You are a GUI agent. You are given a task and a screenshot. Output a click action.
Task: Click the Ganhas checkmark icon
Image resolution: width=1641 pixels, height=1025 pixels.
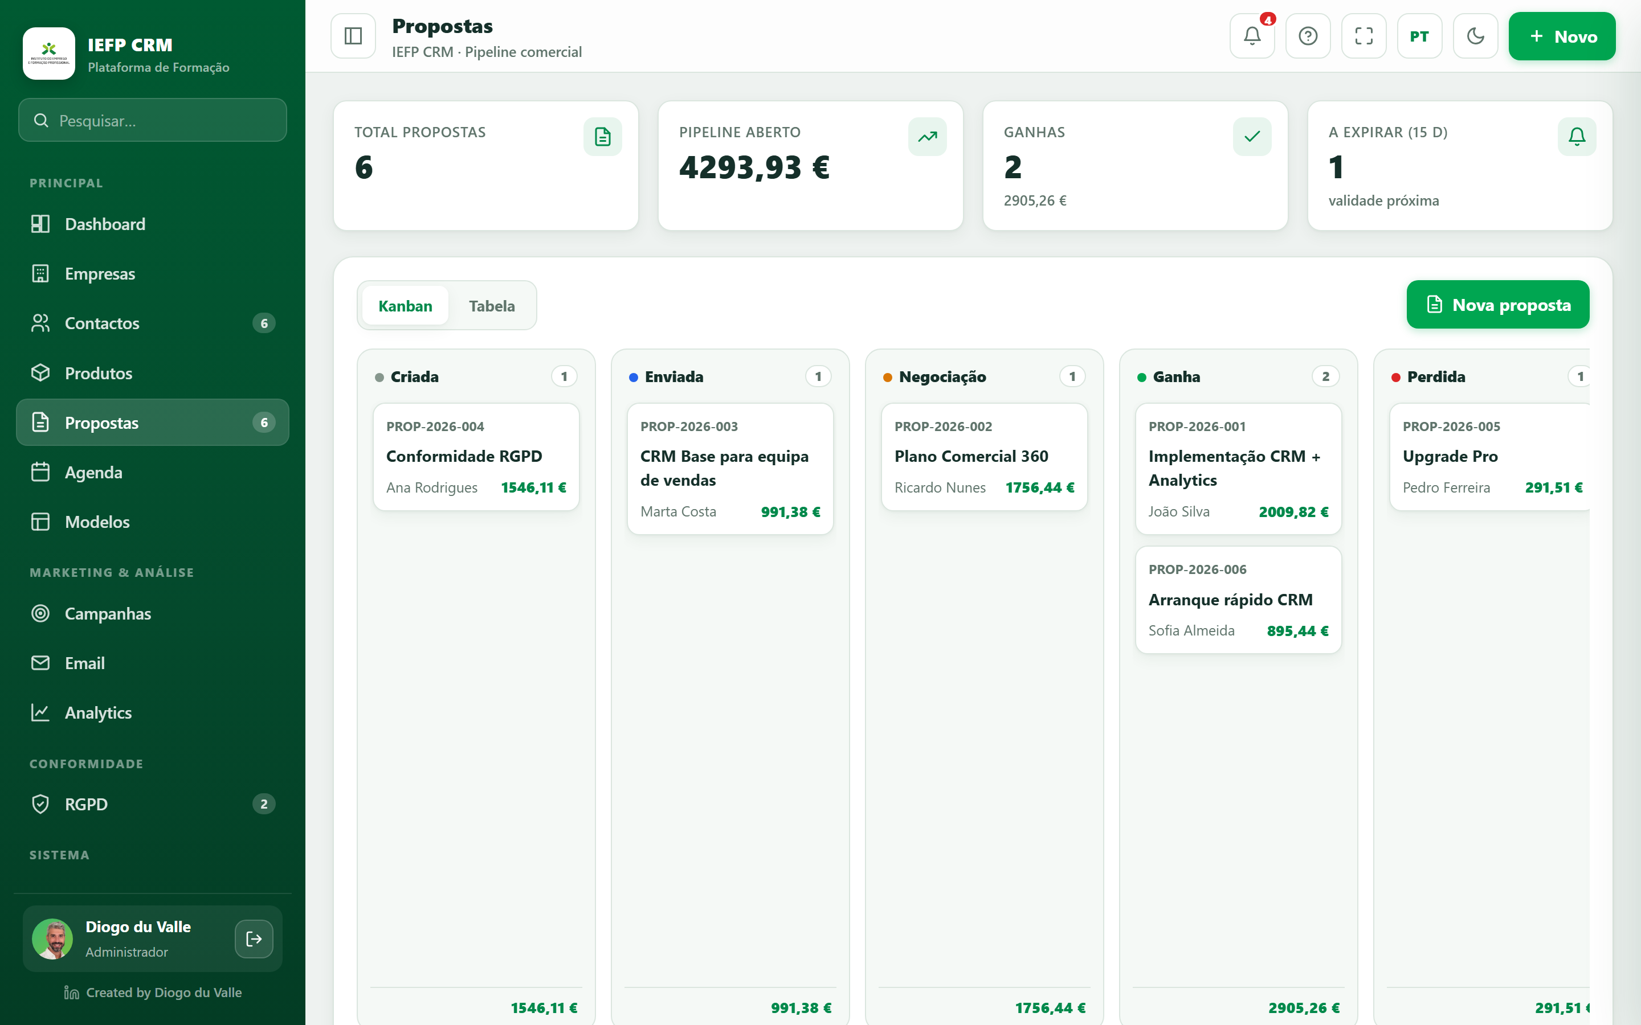pyautogui.click(x=1252, y=137)
